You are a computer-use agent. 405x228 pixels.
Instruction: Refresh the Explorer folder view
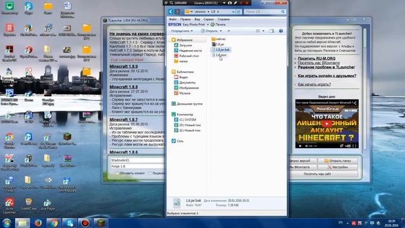pyautogui.click(x=239, y=11)
